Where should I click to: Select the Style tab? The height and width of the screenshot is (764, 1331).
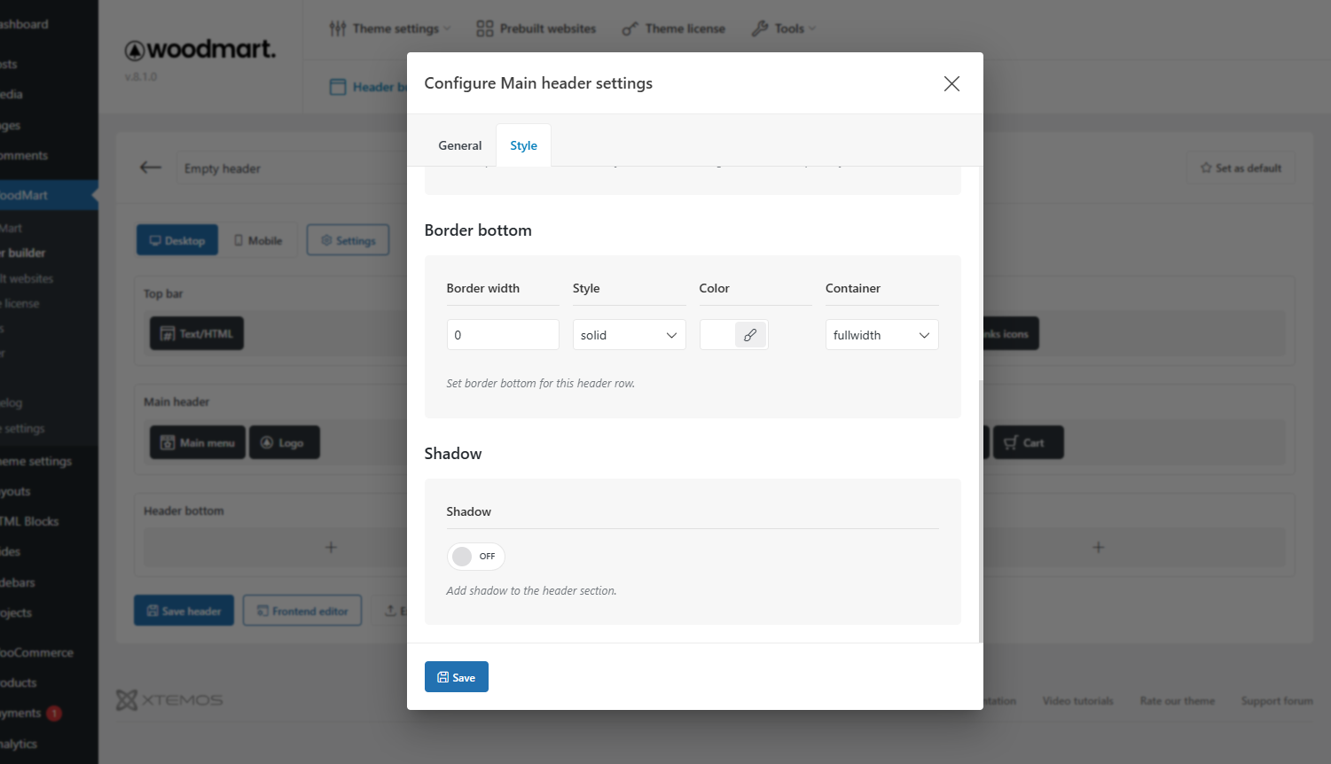pos(523,145)
